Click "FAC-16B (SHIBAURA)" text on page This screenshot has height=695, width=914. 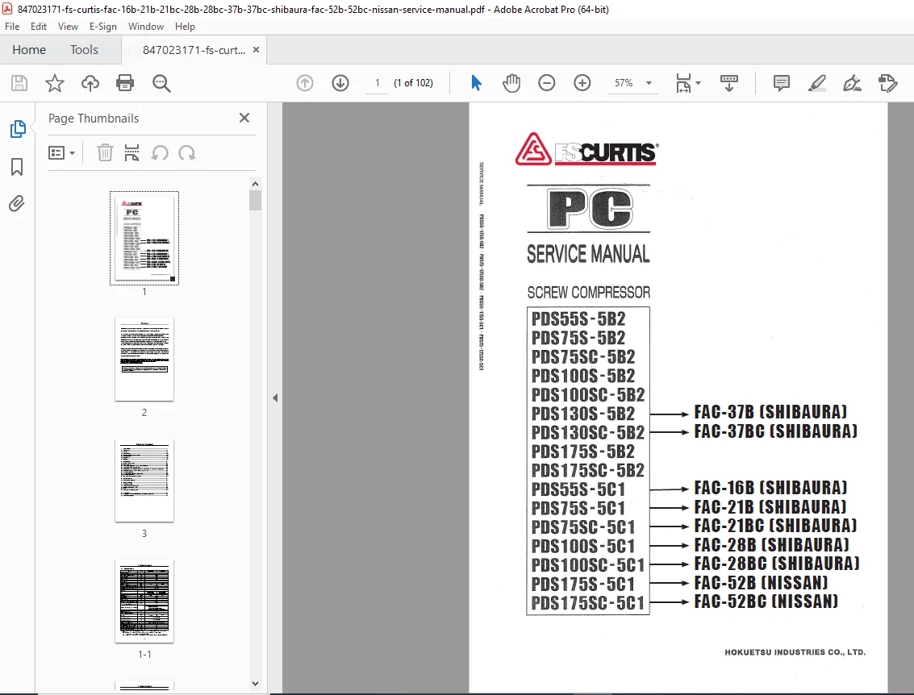(x=770, y=488)
